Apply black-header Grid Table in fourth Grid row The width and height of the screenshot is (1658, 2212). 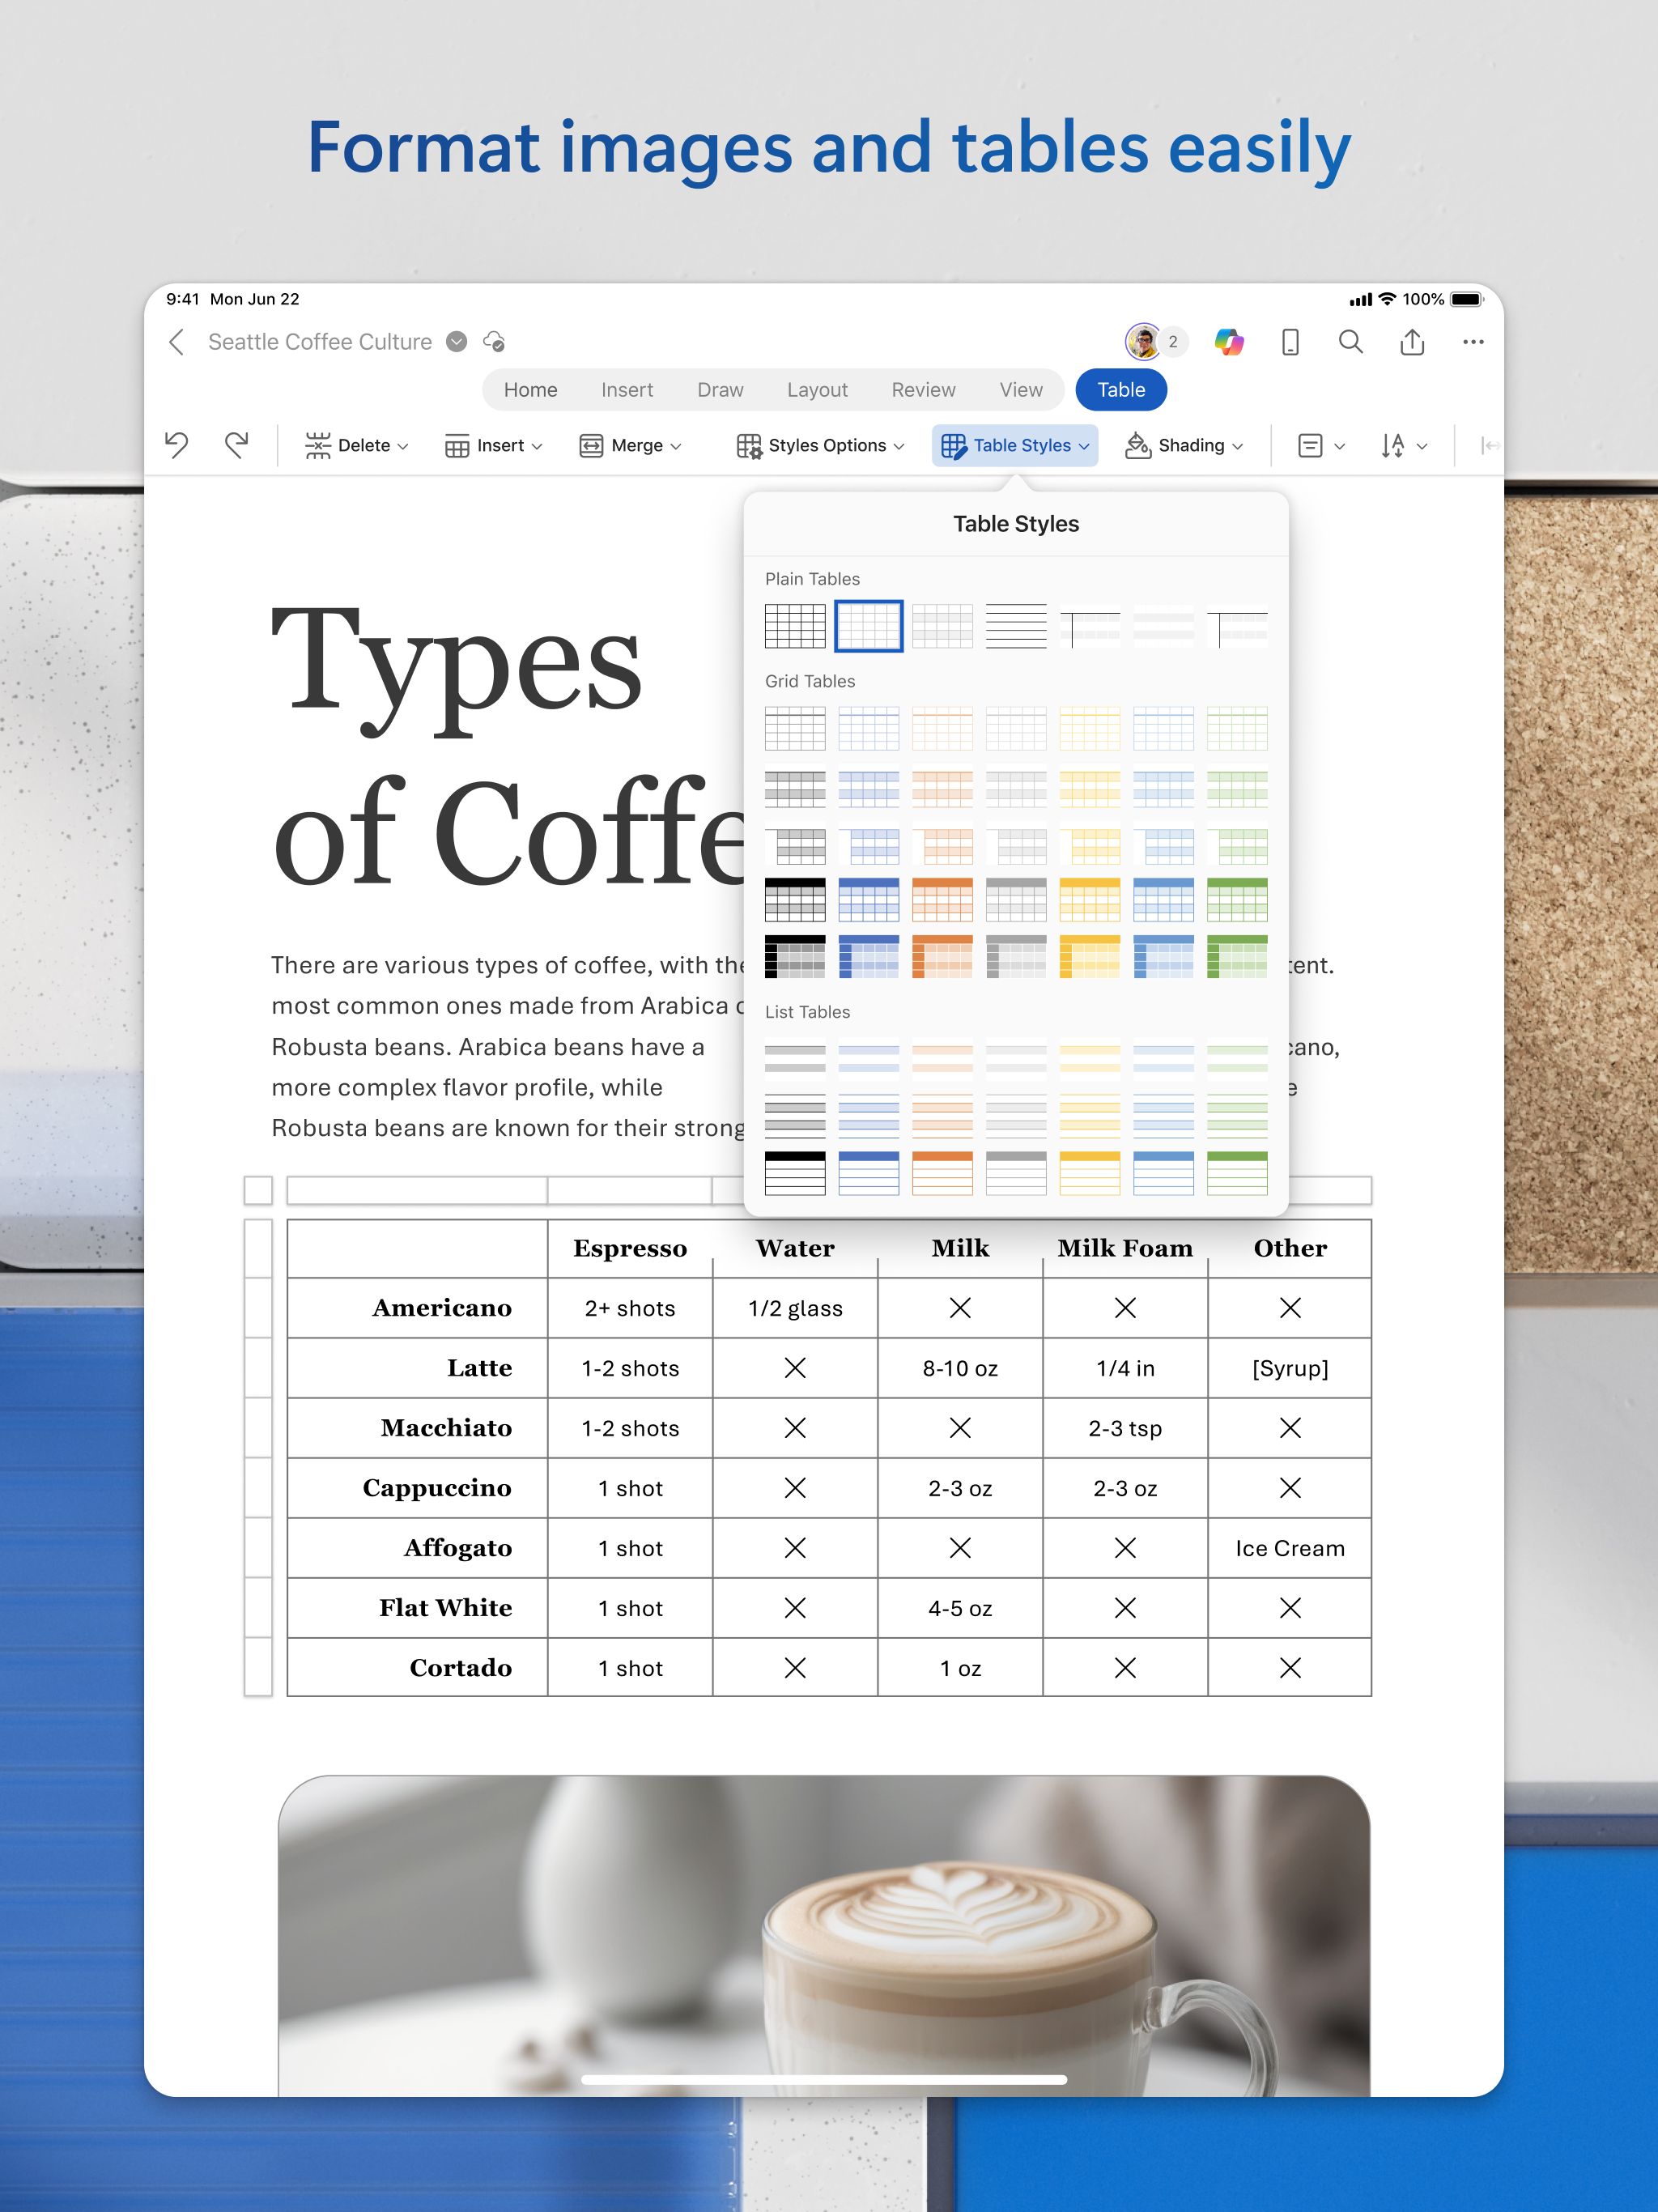795,900
